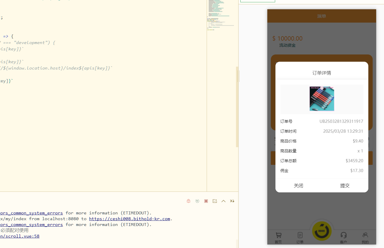The height and width of the screenshot is (248, 384).
Task: Jump to scroll.vue line 58 link
Action: click(x=20, y=236)
